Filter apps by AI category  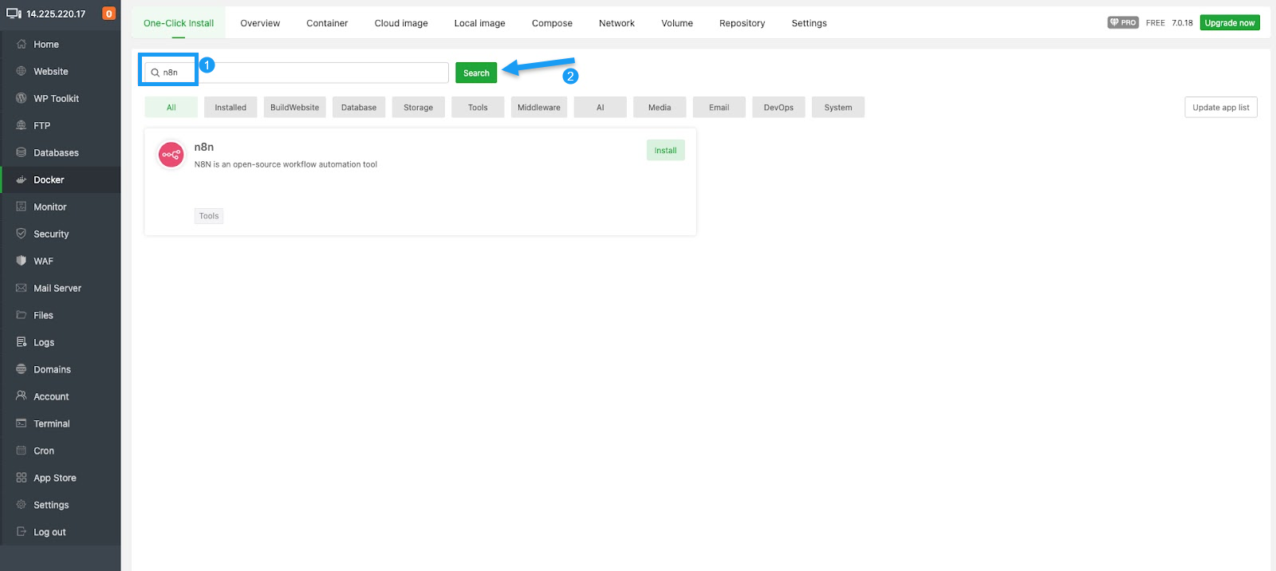pos(601,108)
